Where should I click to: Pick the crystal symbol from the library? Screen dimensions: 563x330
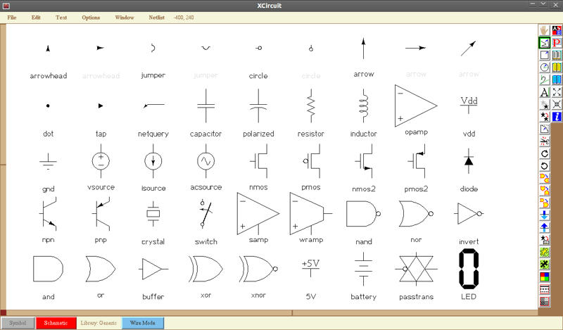tap(153, 214)
